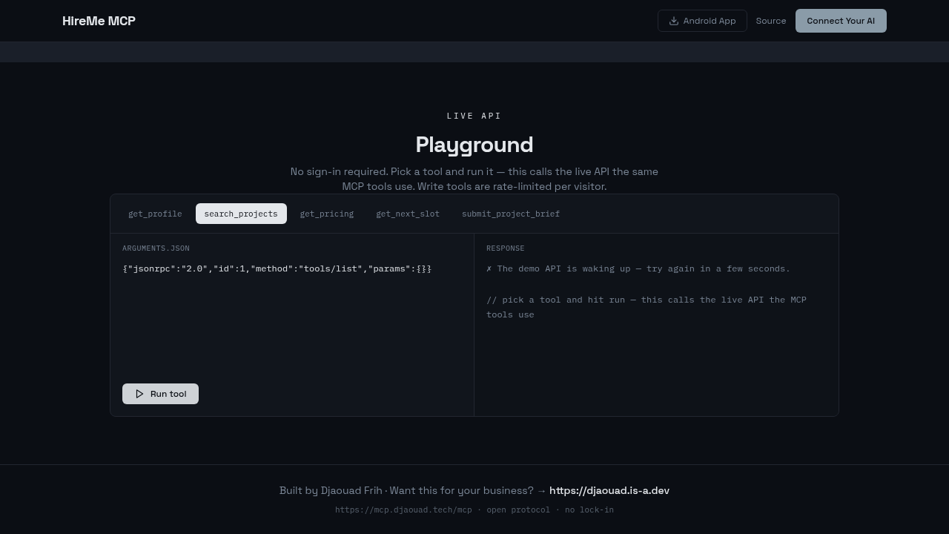This screenshot has height=534, width=949.
Task: Switch to the get_next_slot tab
Action: point(408,214)
